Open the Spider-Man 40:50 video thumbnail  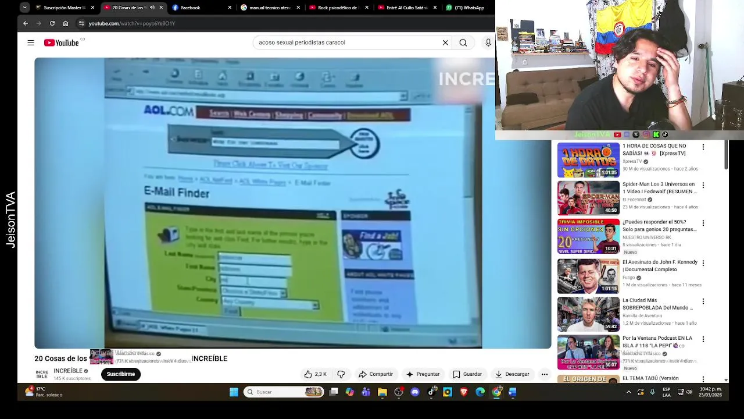coord(588,198)
